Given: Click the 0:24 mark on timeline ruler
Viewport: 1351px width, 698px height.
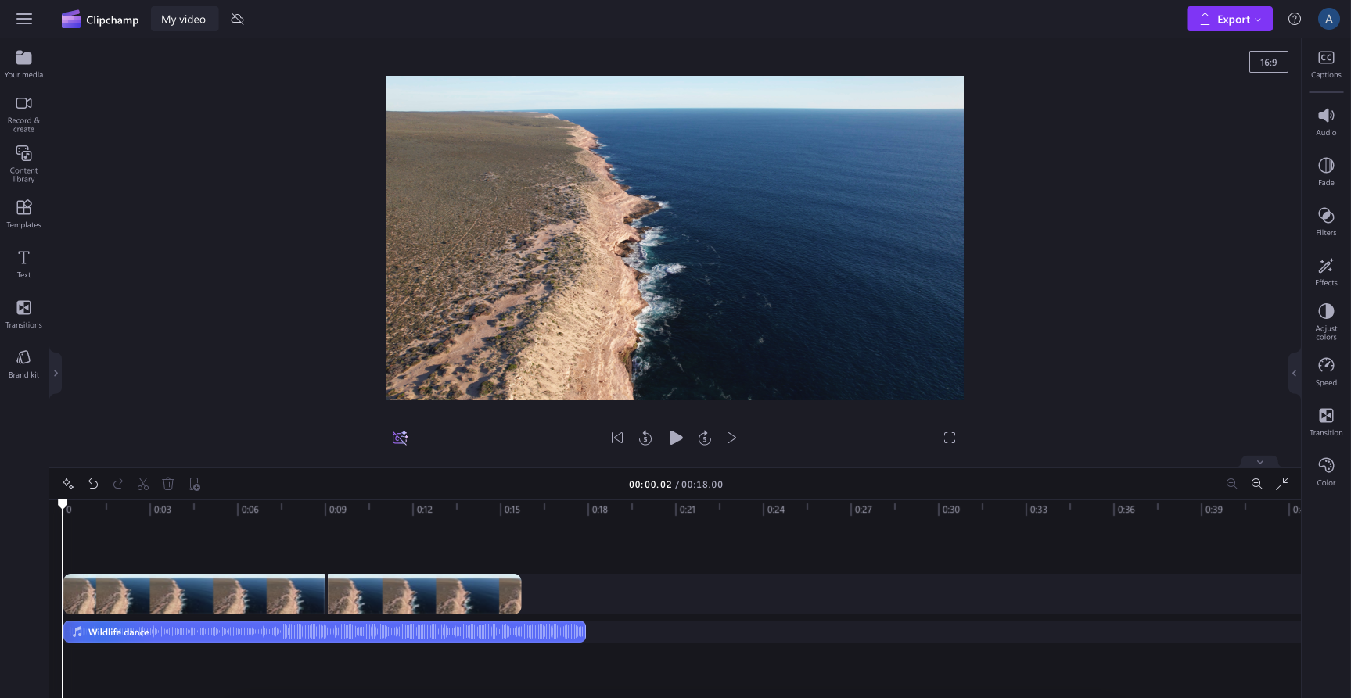Looking at the screenshot, I should point(775,510).
